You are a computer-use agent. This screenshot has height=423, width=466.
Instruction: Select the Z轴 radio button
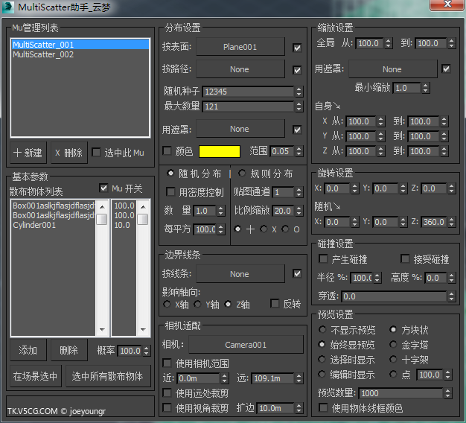[x=228, y=304]
